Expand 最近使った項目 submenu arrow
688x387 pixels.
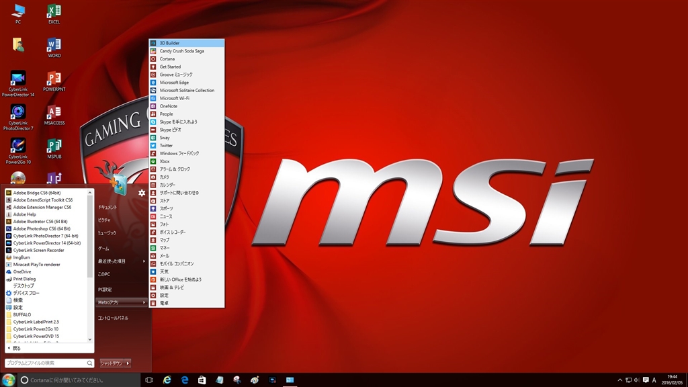click(x=143, y=261)
